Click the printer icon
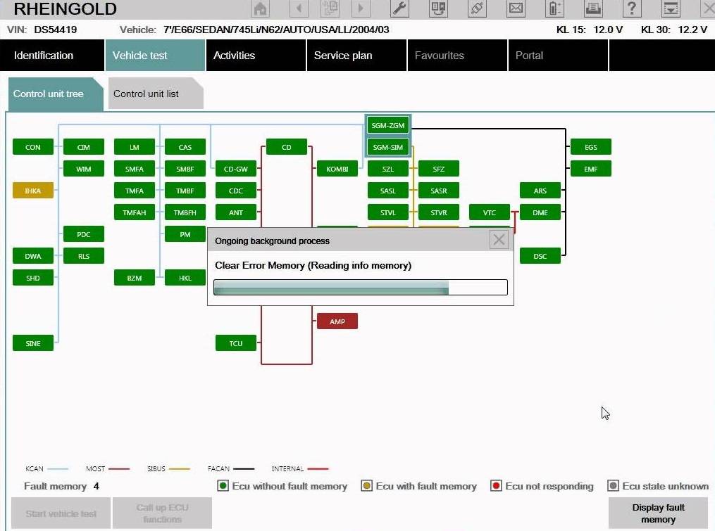 pyautogui.click(x=593, y=8)
